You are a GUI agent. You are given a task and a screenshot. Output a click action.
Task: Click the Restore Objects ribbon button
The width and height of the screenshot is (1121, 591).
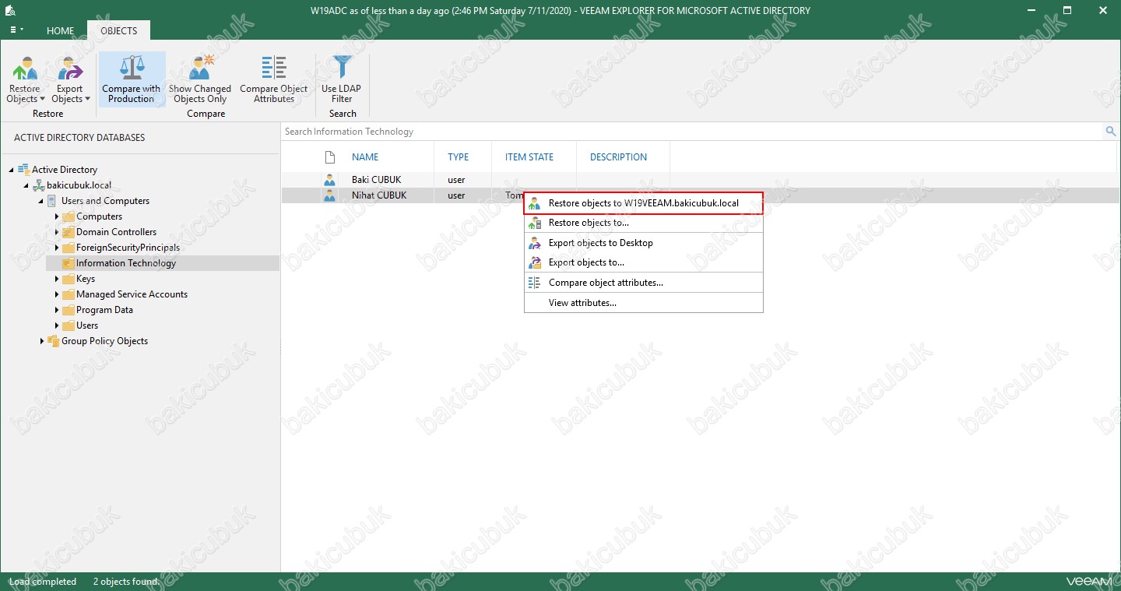pos(25,79)
